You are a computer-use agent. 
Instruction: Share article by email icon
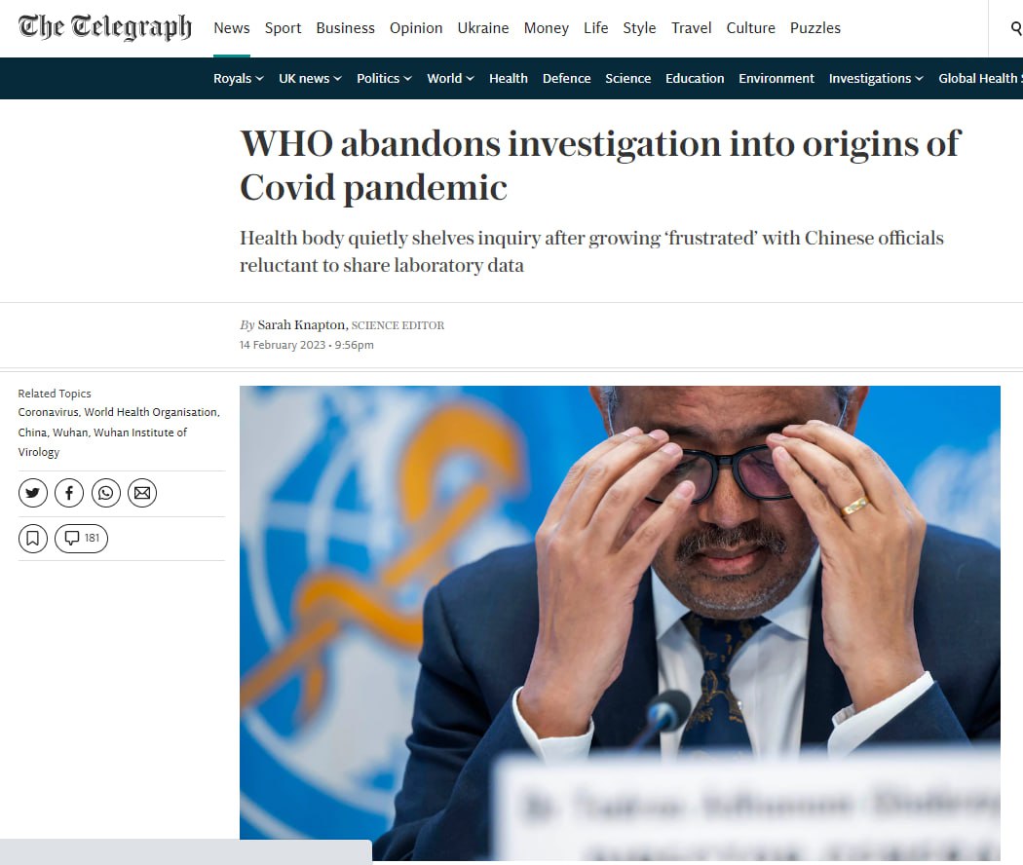click(x=142, y=493)
